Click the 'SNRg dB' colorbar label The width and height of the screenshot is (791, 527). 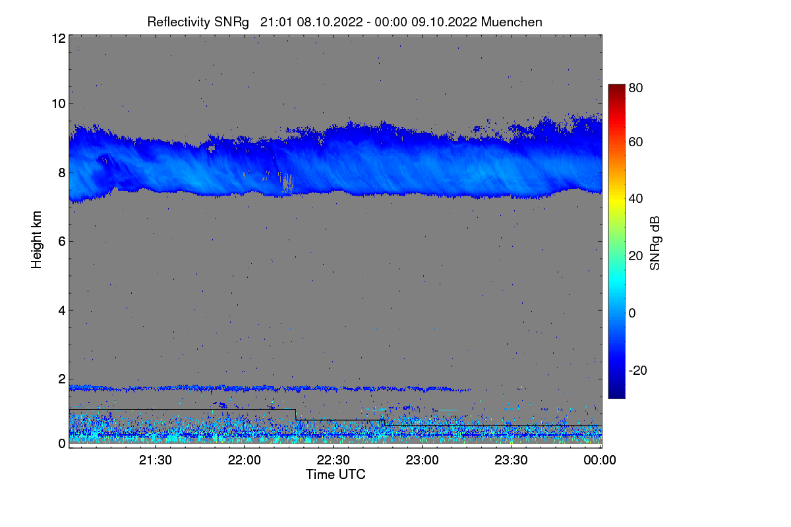655,244
